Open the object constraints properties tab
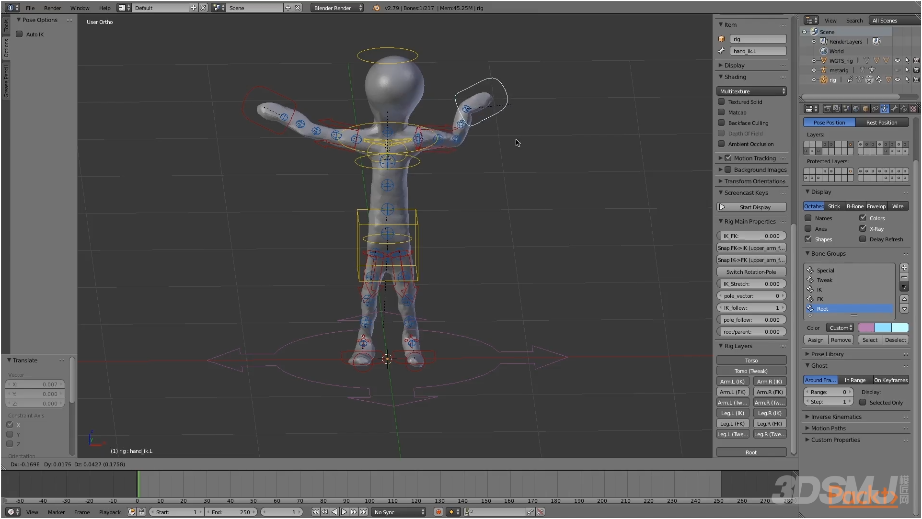The image size is (922, 519). tap(875, 109)
